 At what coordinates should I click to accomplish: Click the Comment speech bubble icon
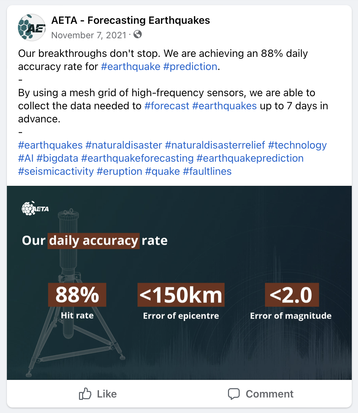[x=234, y=394]
